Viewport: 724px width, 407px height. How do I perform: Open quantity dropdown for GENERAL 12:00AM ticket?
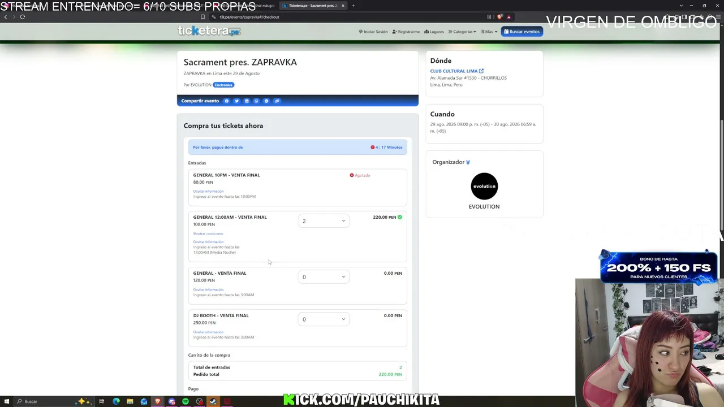click(324, 221)
